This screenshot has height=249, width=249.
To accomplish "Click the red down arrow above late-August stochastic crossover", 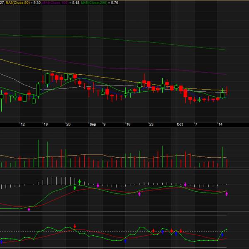I will click(75, 226).
